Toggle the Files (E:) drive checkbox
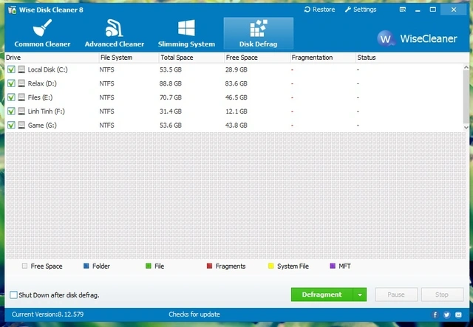473x327 pixels. point(11,97)
